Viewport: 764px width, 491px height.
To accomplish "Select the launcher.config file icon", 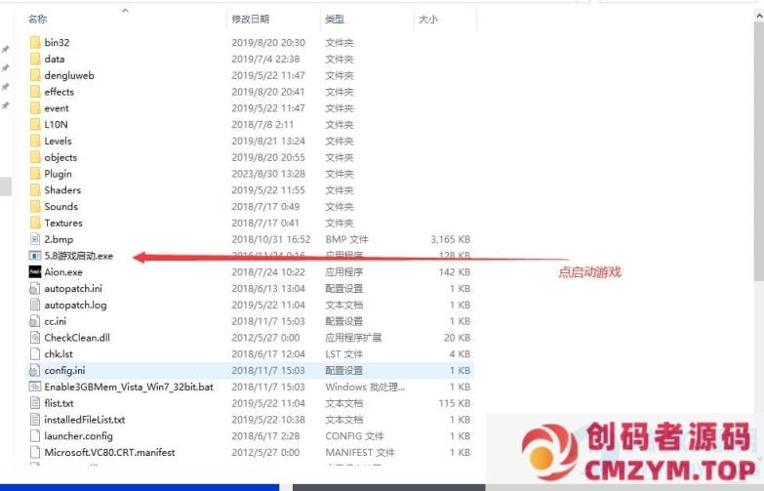I will coord(35,436).
